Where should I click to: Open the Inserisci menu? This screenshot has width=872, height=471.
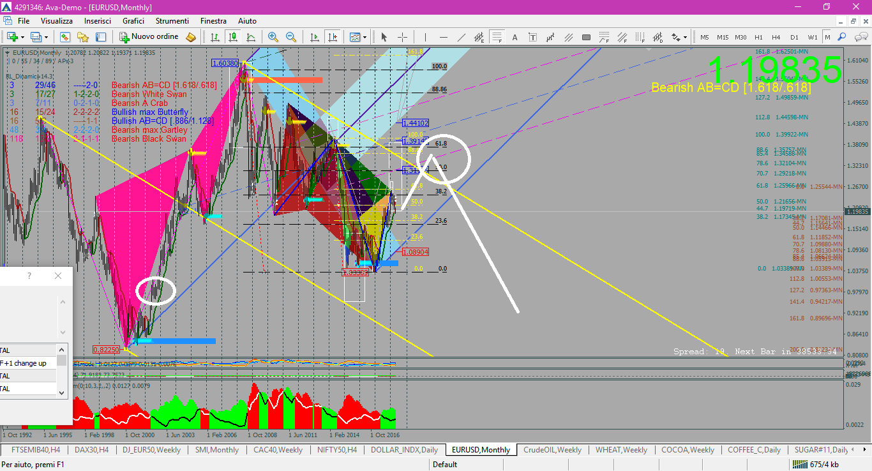tap(98, 21)
